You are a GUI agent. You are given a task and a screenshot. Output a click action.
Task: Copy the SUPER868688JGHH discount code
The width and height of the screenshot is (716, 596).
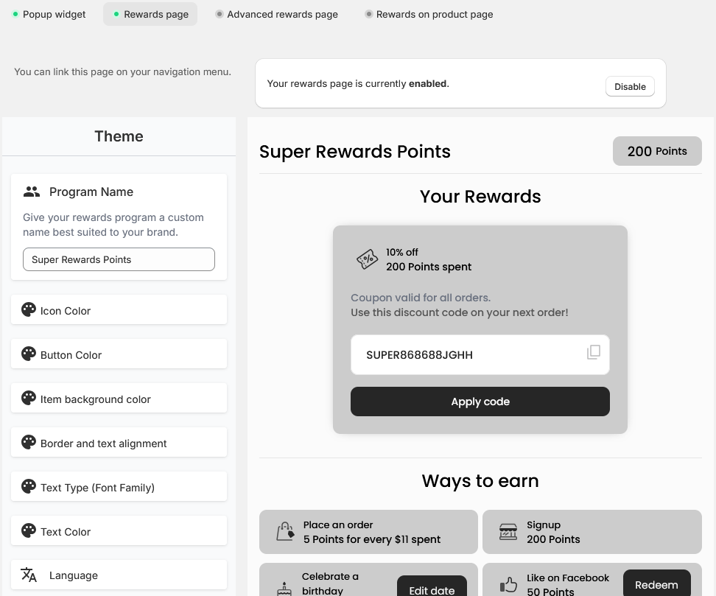593,352
